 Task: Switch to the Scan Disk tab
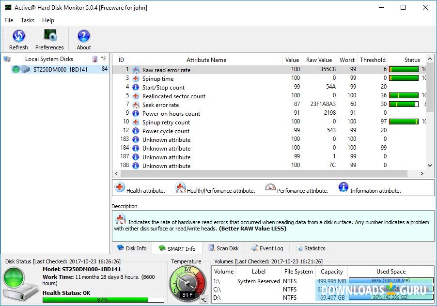click(x=224, y=248)
